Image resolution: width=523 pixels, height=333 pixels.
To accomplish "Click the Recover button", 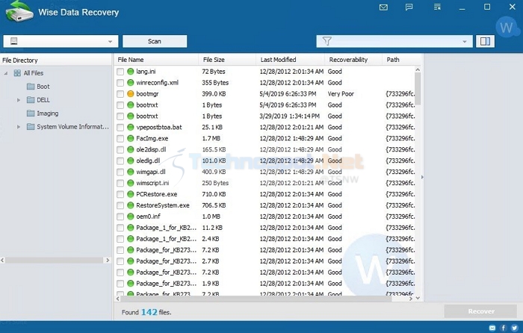I will 480,311.
